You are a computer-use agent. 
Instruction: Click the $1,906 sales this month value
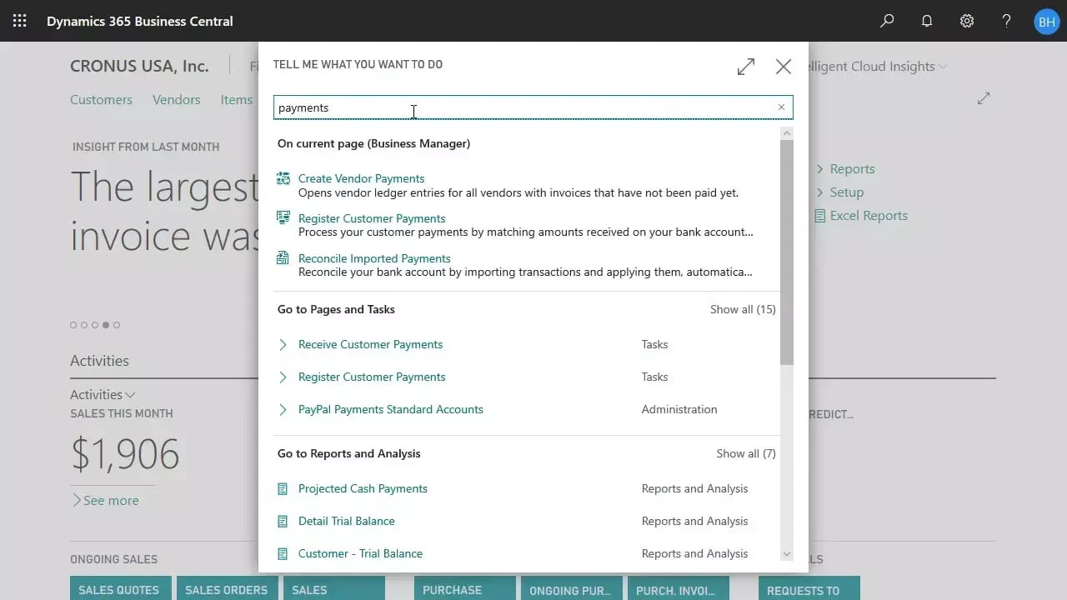point(125,454)
